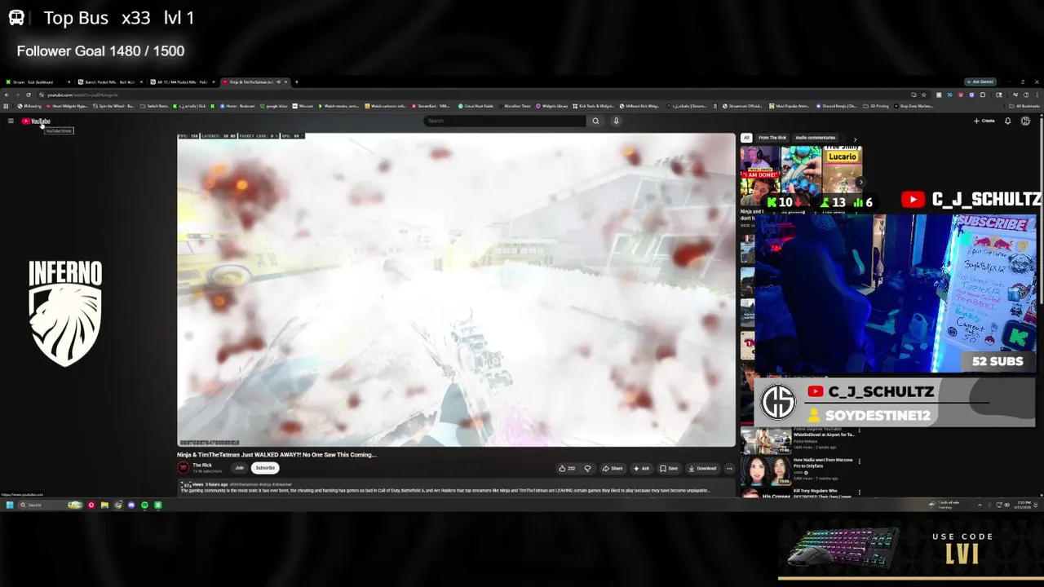Open the Discord Emojis bookmark
1044x587 pixels.
point(838,106)
